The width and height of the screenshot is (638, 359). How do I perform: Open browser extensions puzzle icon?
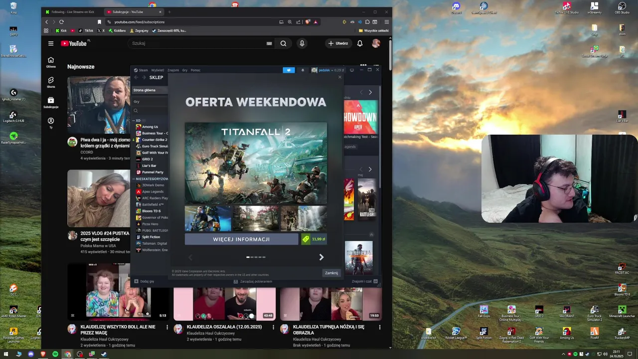tap(367, 22)
